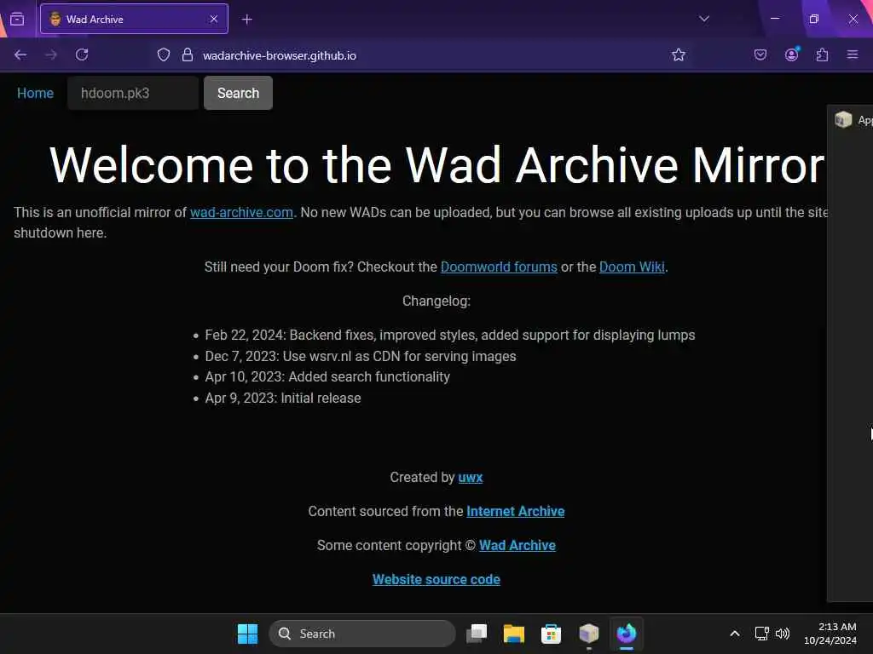Click the 'Apr 9, 2023: Initial release' entry
Viewport: 873px width, 654px height.
(x=283, y=398)
